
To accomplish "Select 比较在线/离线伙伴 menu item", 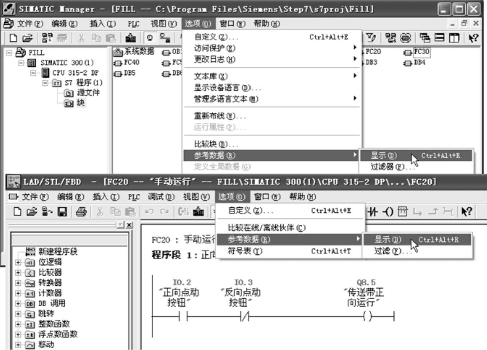I will [x=290, y=228].
